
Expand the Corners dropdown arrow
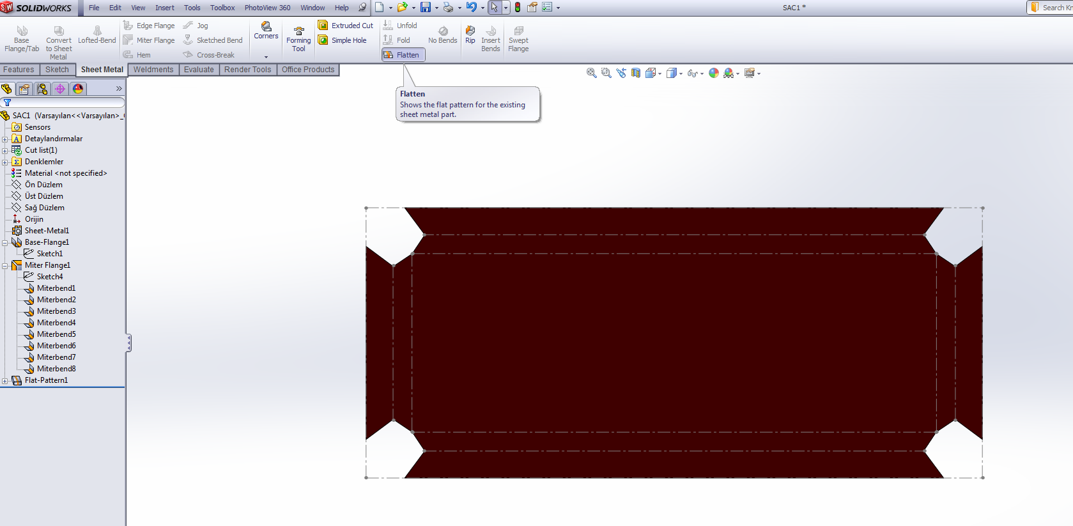click(266, 57)
